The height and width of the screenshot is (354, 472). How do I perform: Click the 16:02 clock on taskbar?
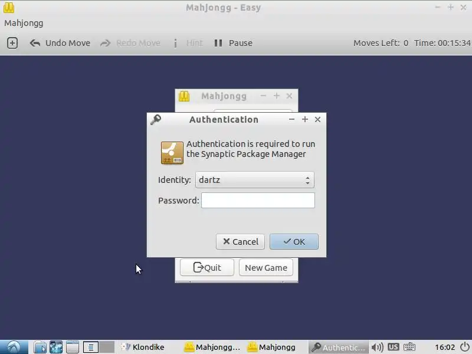coord(445,348)
